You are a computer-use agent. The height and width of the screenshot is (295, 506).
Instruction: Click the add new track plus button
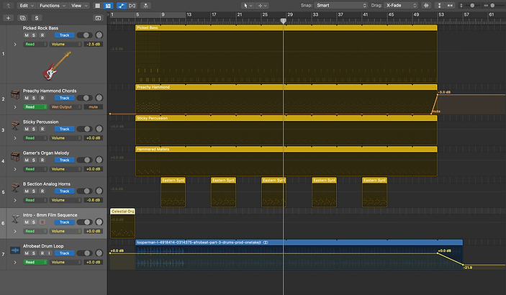pos(9,18)
